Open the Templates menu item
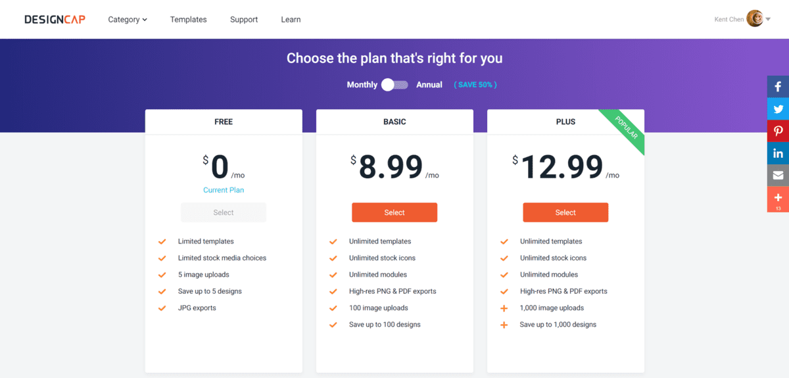This screenshot has width=789, height=378. click(x=188, y=20)
